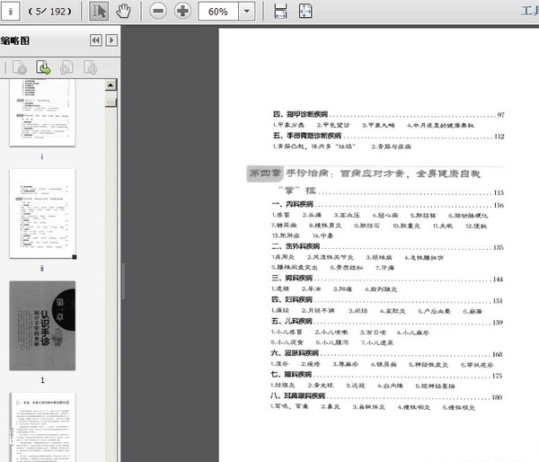Open the 60% zoom level dropdown
This screenshot has width=539, height=462.
tap(247, 12)
